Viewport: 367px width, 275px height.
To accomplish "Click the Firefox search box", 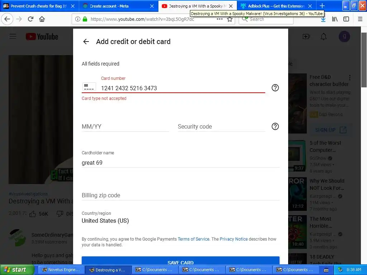I will 266,19.
